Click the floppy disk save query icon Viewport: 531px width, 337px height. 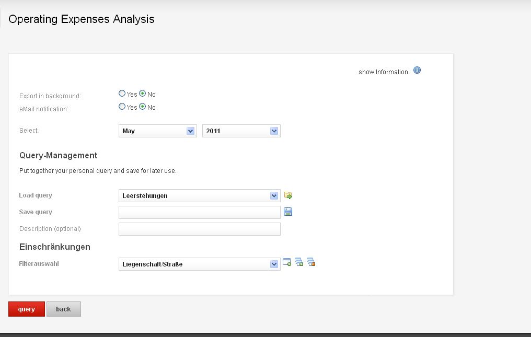click(288, 212)
